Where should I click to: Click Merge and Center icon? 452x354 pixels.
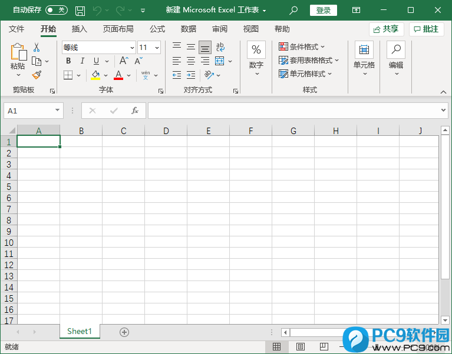coord(220,61)
